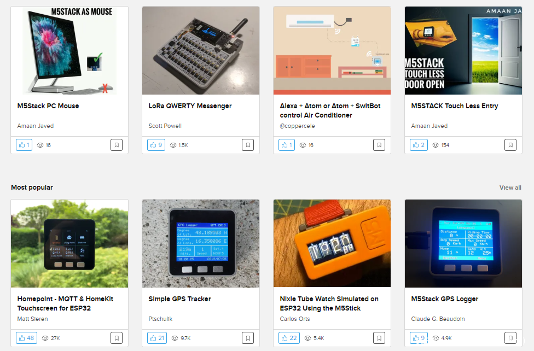
Task: Bookmark the M5STACK Touch Less Entry project
Action: click(510, 145)
